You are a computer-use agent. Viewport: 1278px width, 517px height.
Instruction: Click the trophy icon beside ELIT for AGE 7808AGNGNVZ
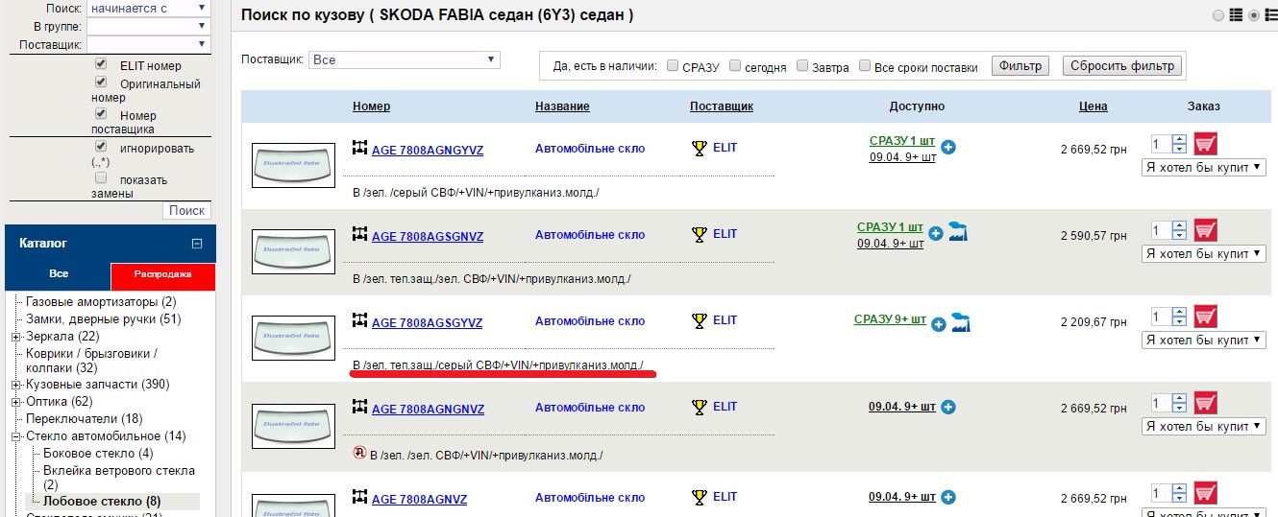pyautogui.click(x=699, y=407)
